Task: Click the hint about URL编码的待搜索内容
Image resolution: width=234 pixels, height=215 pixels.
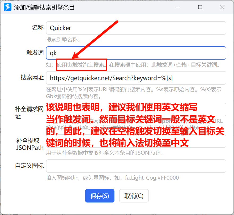Action: click(x=134, y=93)
